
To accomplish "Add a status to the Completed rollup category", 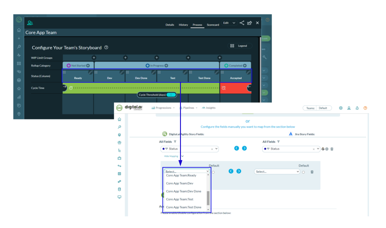I will [x=245, y=66].
